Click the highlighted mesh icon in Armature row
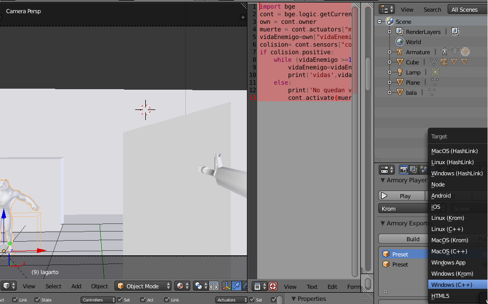Image resolution: width=488 pixels, height=304 pixels. (465, 52)
